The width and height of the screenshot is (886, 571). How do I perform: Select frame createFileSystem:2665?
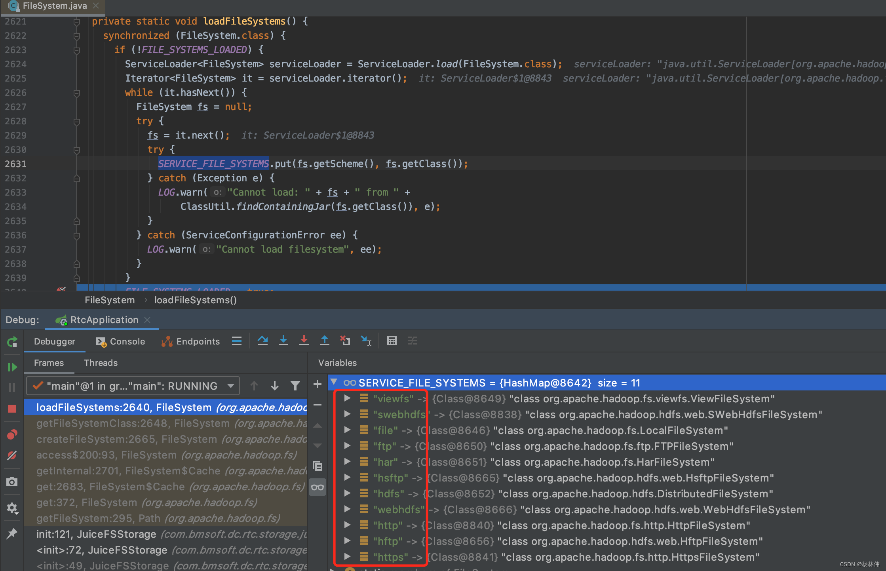(x=165, y=439)
